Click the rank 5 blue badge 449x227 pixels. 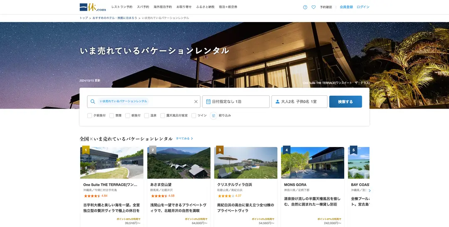coord(353,150)
